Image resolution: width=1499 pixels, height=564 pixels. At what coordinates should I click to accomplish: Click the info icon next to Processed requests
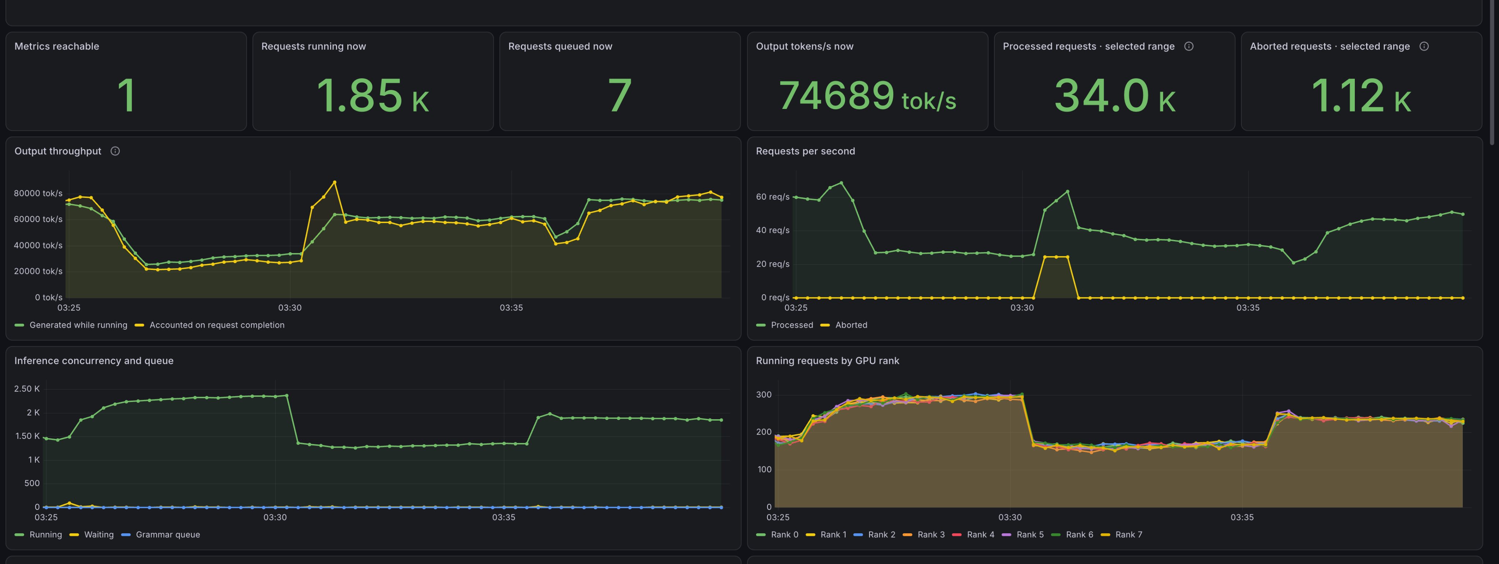coord(1189,46)
